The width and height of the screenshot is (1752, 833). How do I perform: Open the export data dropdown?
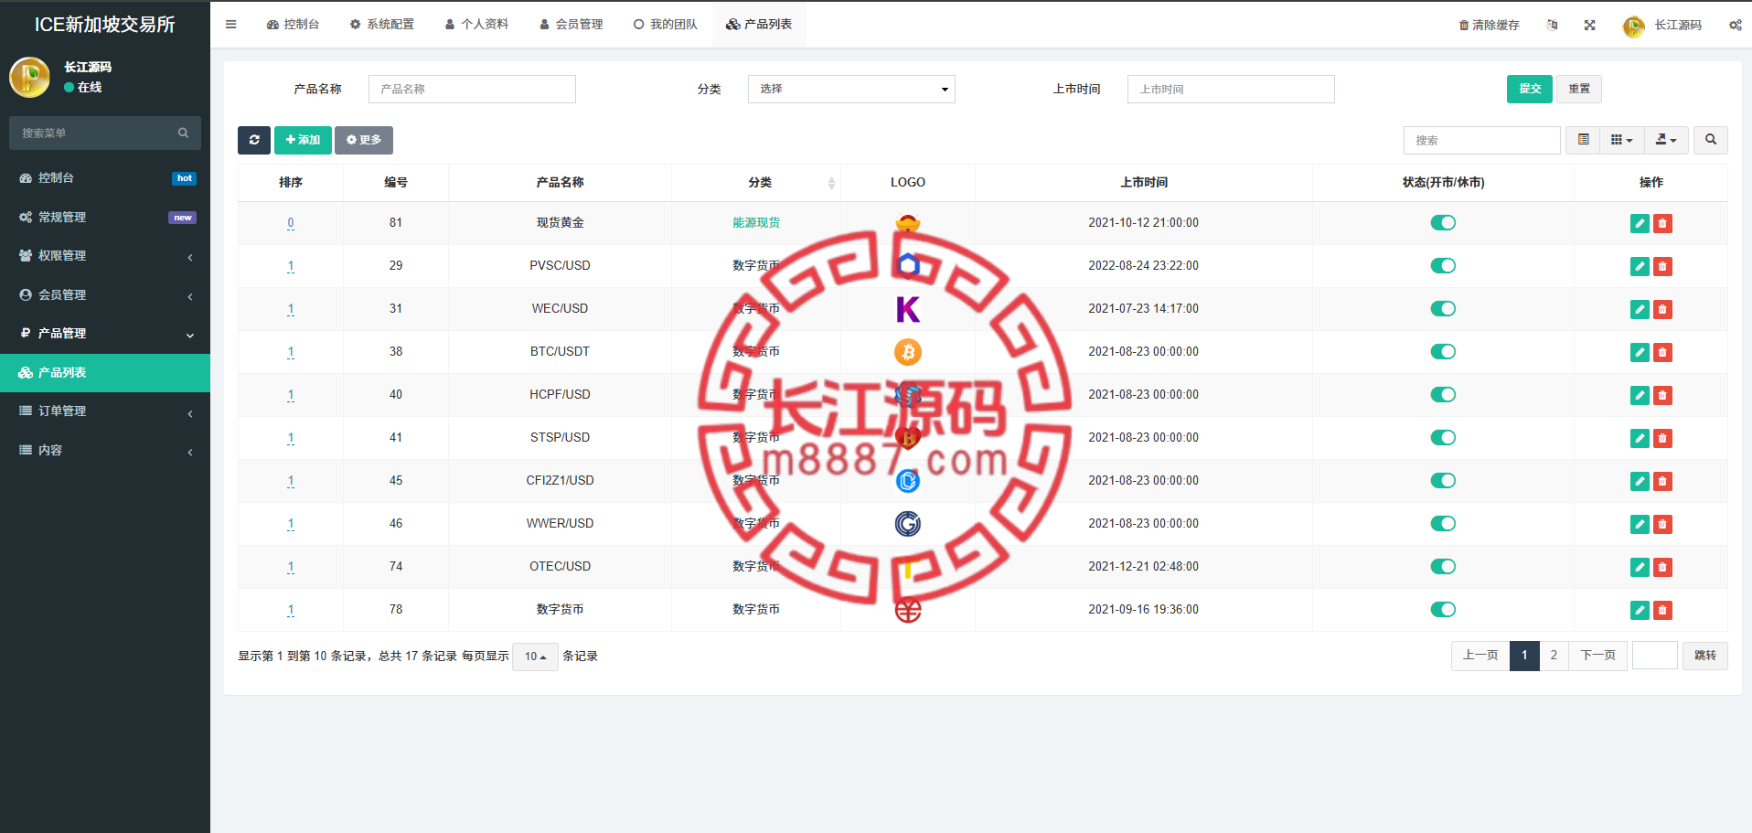(x=1666, y=140)
